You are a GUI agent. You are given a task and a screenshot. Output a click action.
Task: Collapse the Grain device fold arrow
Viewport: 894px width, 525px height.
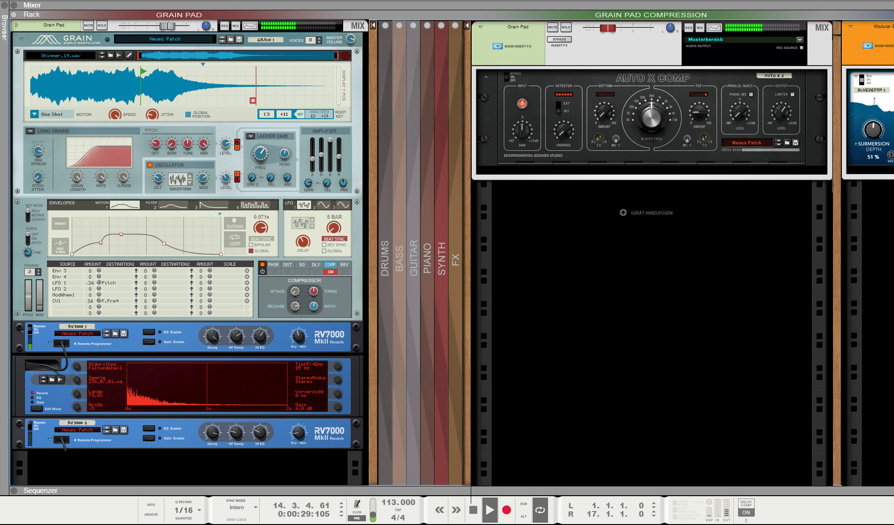[x=21, y=39]
